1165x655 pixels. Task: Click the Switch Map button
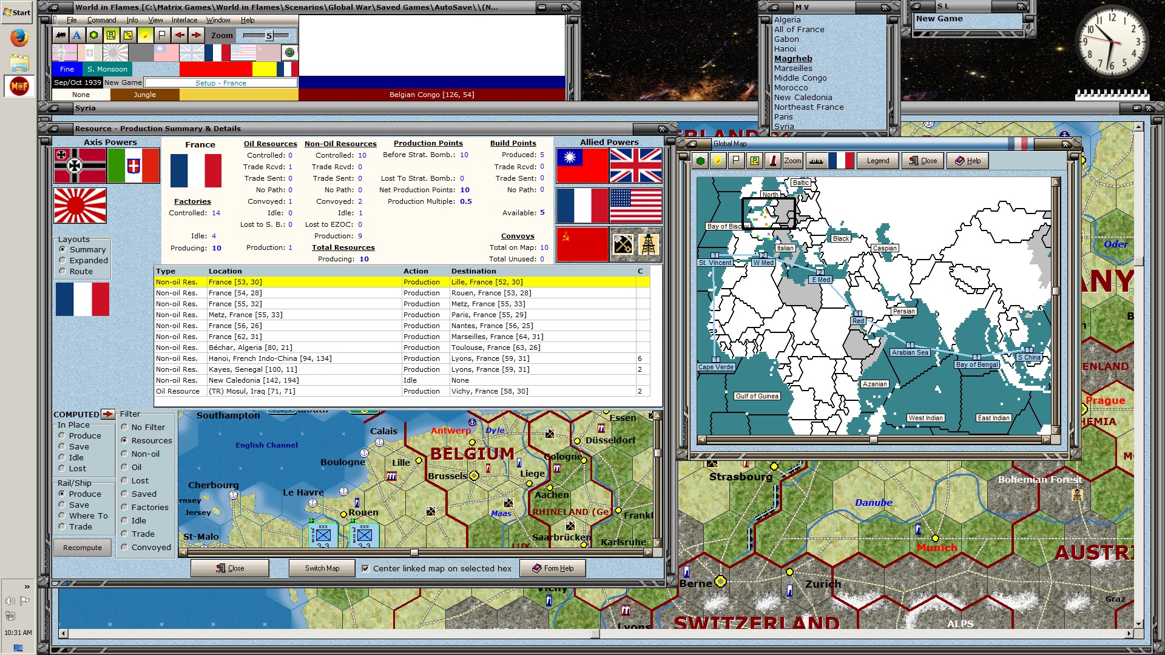pos(322,568)
